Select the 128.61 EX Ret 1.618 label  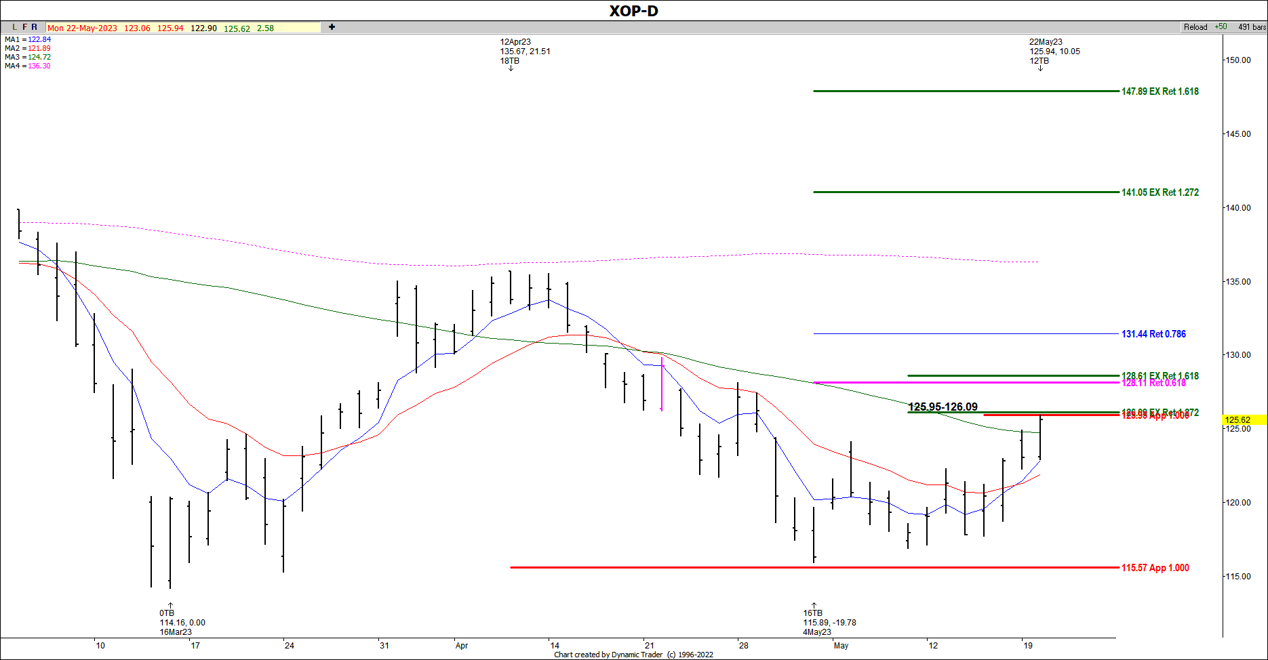coord(1160,376)
